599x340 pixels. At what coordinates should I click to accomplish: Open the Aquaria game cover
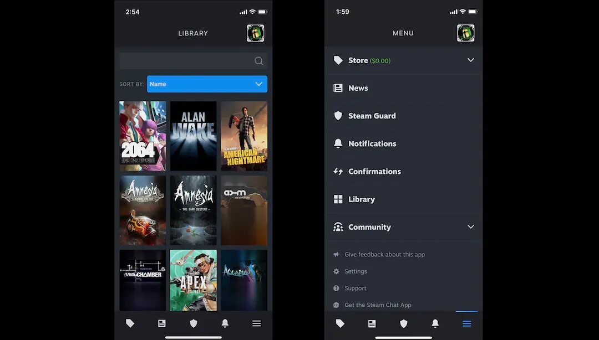click(244, 280)
